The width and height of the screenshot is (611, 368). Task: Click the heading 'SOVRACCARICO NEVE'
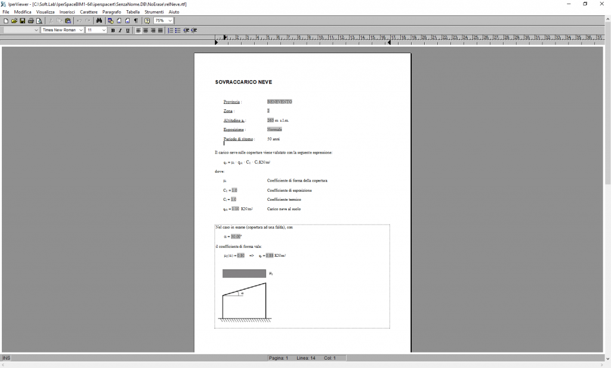tap(243, 82)
